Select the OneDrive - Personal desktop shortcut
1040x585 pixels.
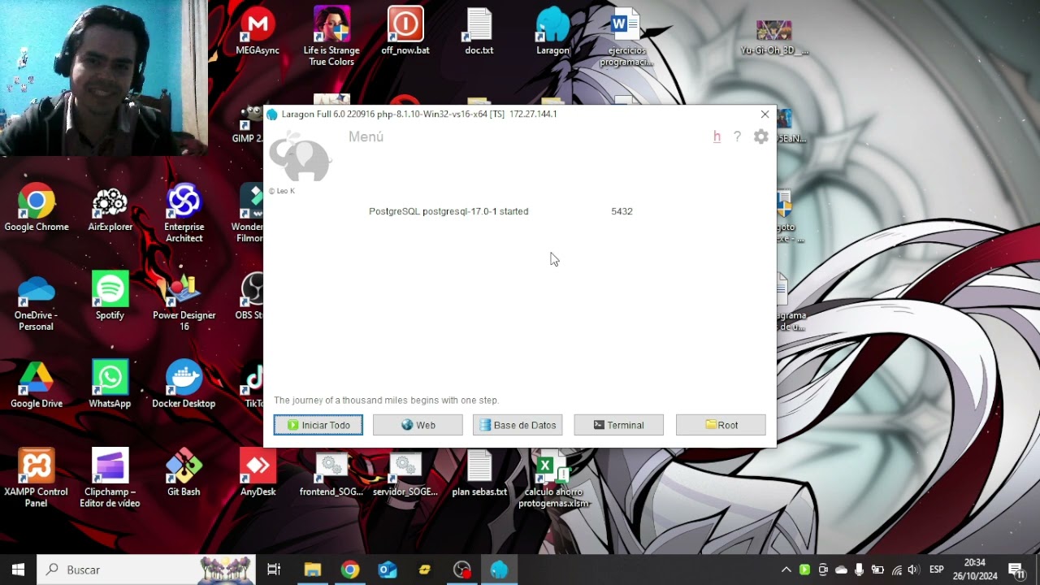click(37, 302)
